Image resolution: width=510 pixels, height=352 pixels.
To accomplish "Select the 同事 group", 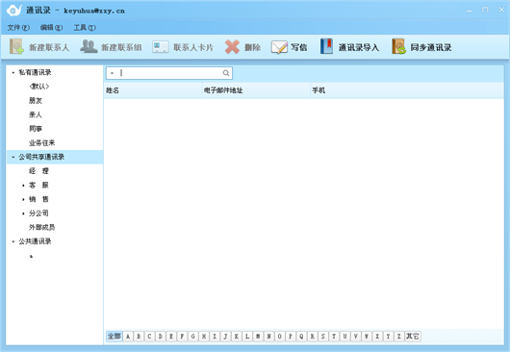I will [x=36, y=129].
